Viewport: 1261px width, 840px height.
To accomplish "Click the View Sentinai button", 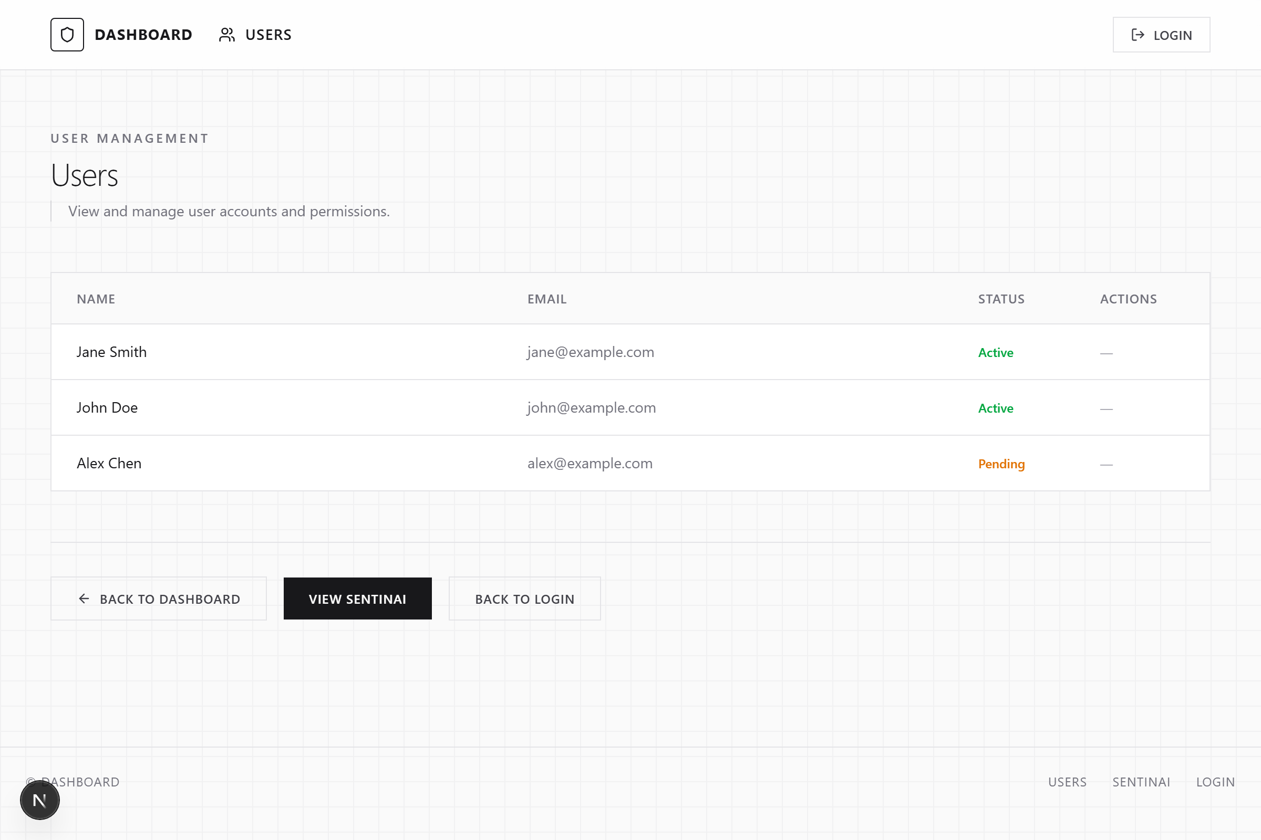I will 357,598.
